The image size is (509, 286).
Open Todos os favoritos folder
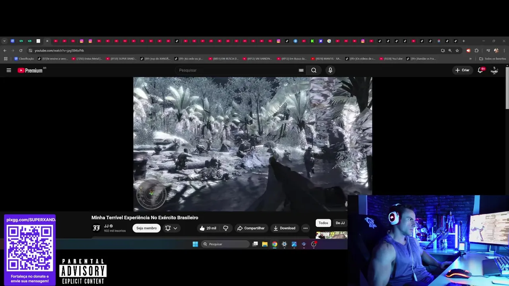click(x=493, y=59)
